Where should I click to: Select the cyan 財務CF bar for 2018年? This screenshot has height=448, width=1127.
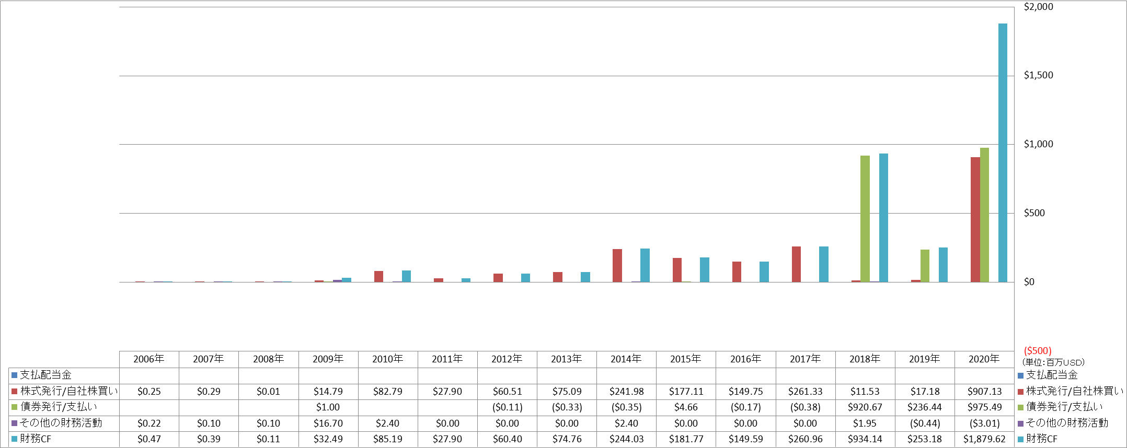[x=883, y=218]
